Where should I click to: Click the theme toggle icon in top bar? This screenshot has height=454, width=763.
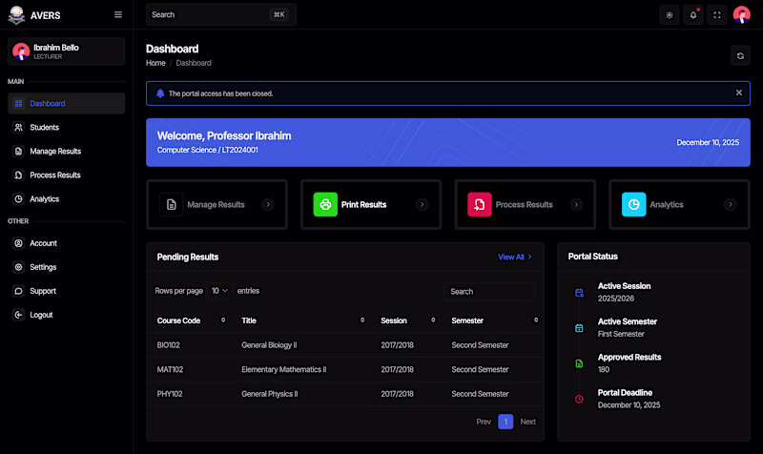670,14
